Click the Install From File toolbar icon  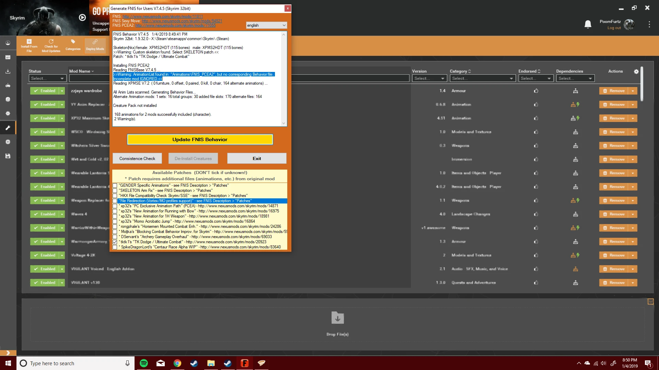coord(29,46)
